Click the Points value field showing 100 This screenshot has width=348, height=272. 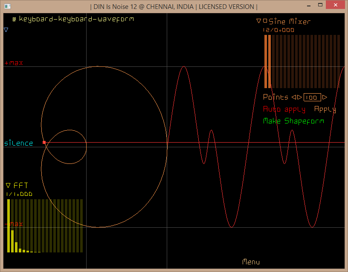(x=312, y=97)
